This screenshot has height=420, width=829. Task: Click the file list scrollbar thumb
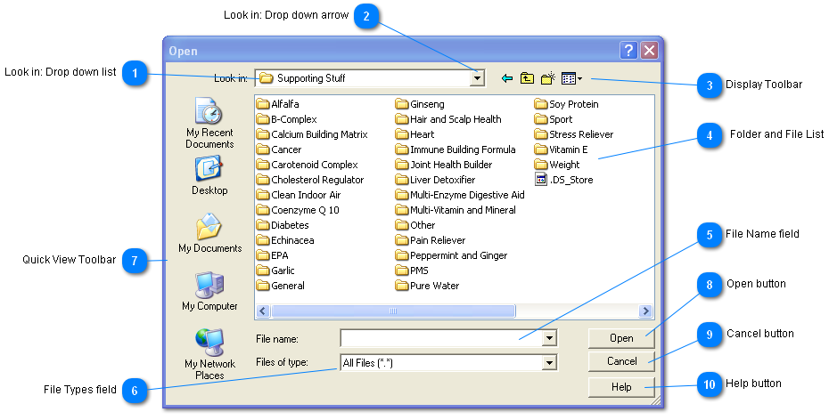[393, 311]
